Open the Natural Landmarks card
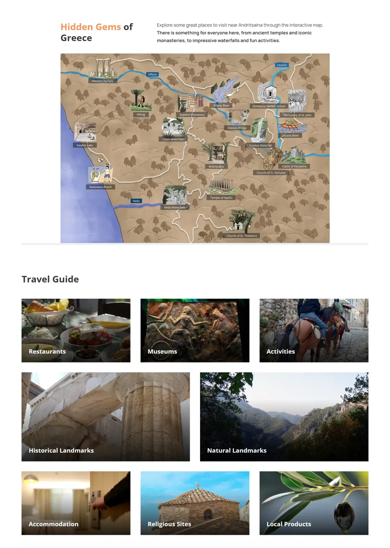The image size is (390, 548). coord(284,417)
